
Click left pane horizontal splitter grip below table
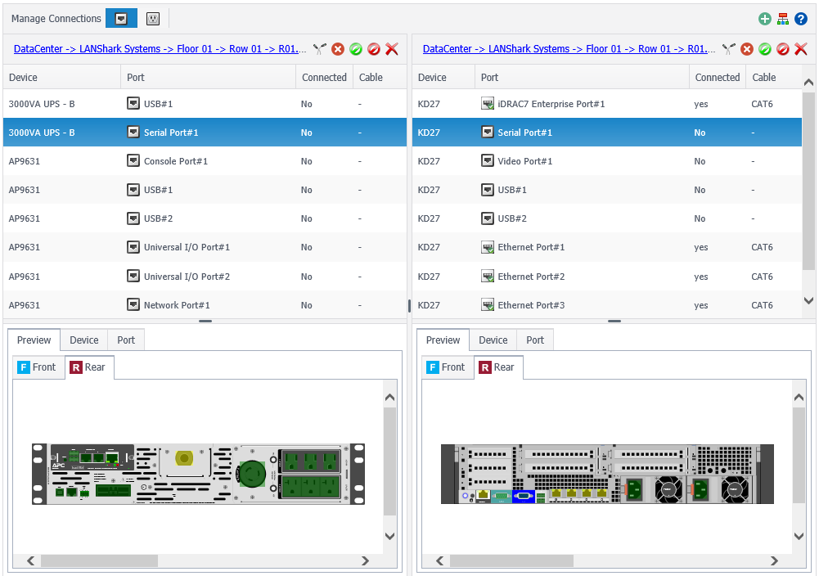click(x=205, y=322)
